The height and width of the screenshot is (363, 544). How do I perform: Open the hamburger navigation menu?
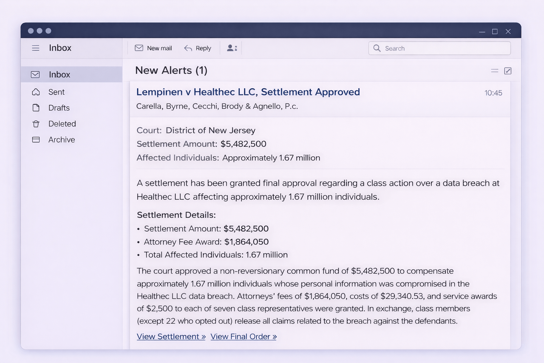pyautogui.click(x=36, y=48)
